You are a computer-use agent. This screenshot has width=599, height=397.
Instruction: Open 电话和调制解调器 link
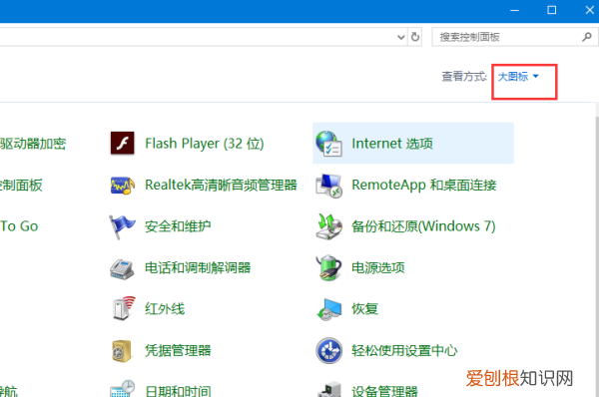(x=198, y=267)
